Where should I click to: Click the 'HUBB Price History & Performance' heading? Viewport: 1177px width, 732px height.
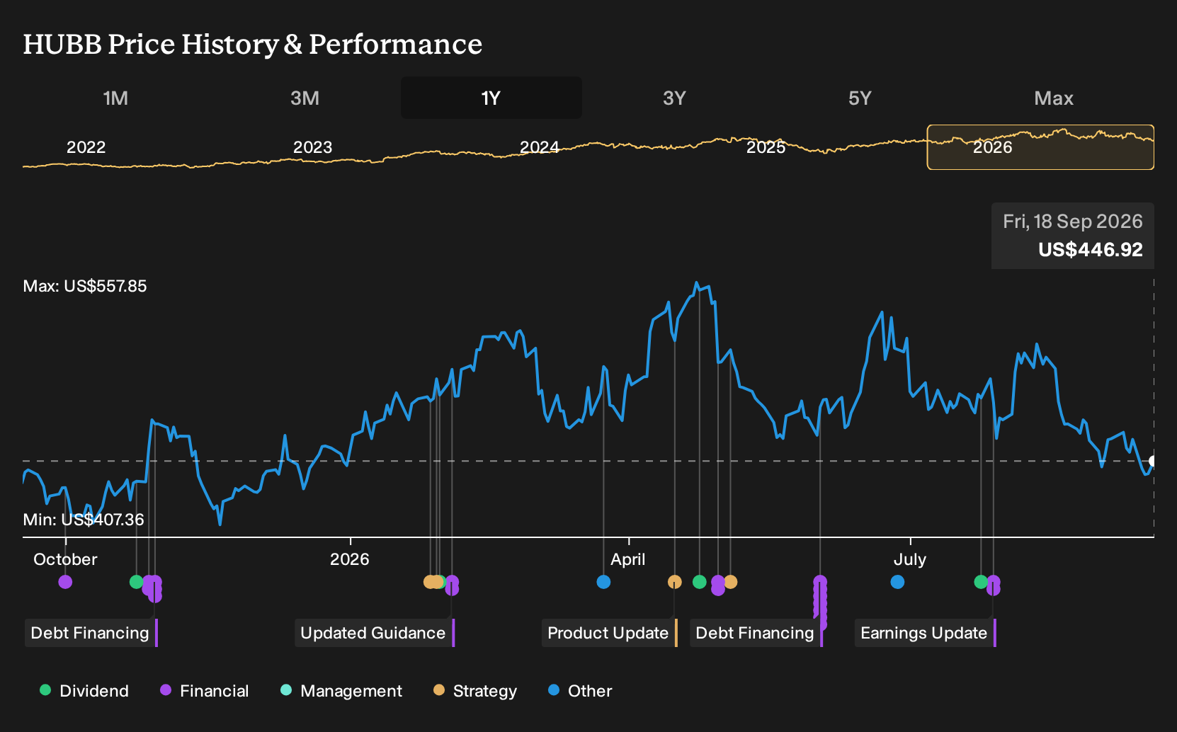pos(253,44)
